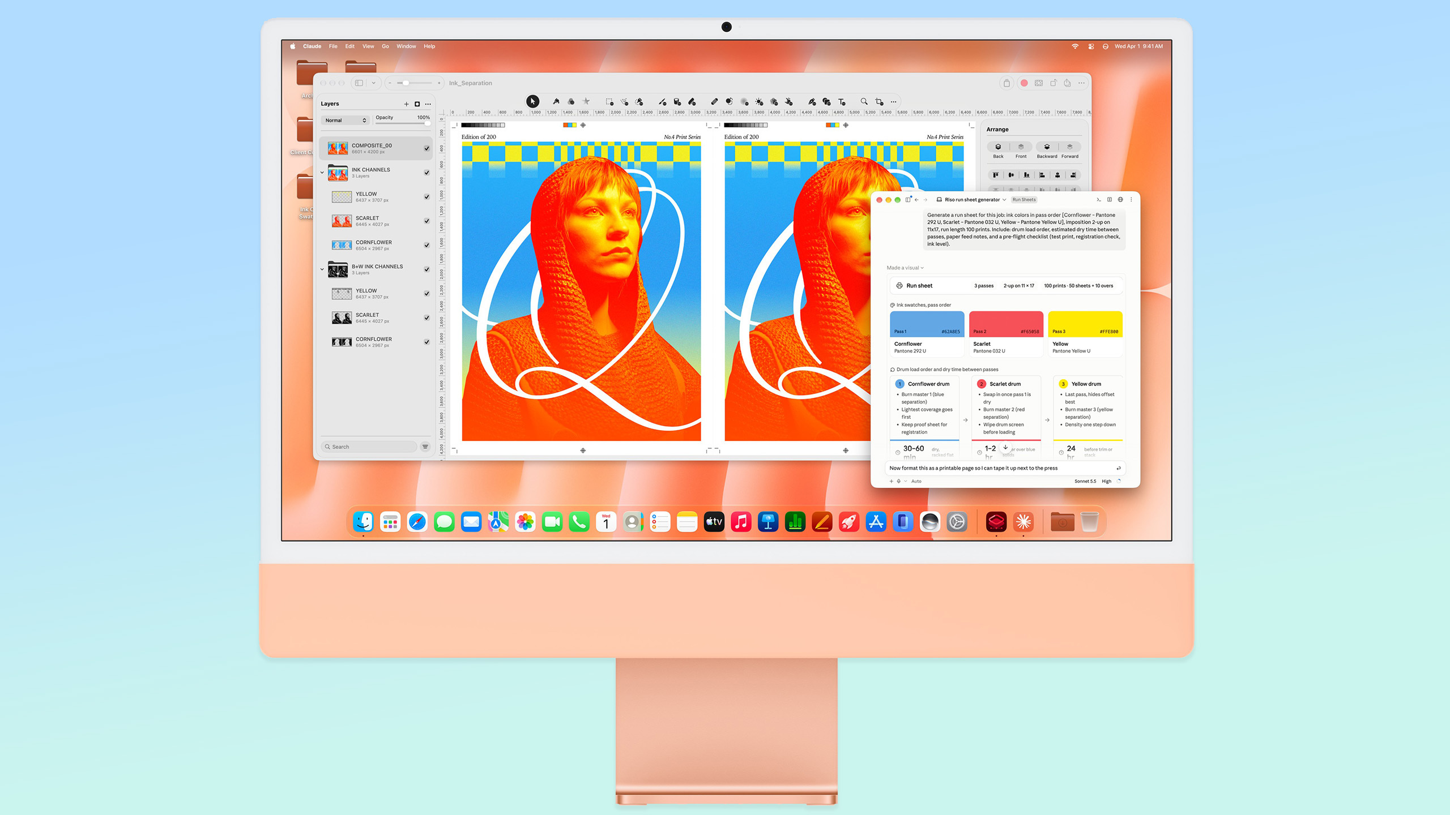Click the Search field in Layers panel
Image resolution: width=1450 pixels, height=815 pixels.
[x=369, y=447]
